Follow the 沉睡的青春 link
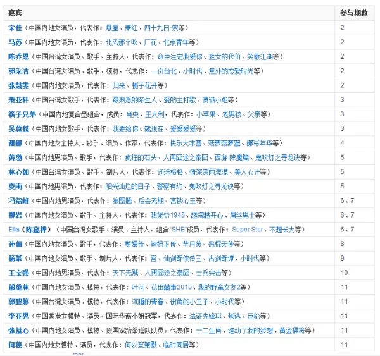Viewport: 380px width, 356px height. pyautogui.click(x=148, y=302)
